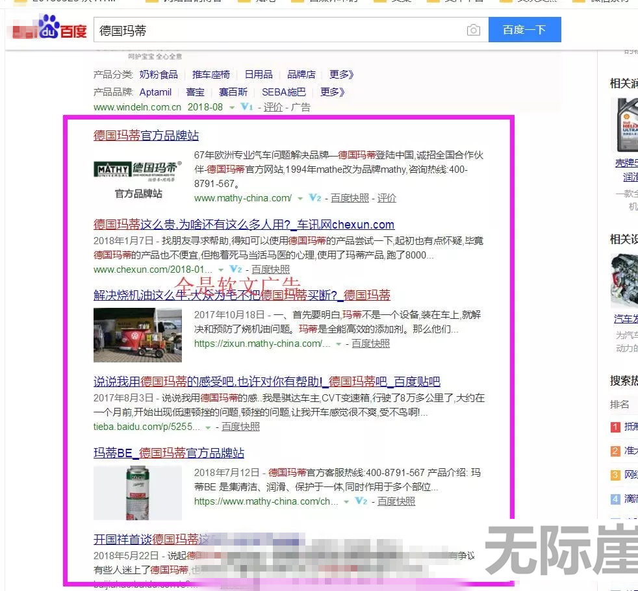Click the 百度一下 search button
Screen dimensions: 638x591
pyautogui.click(x=524, y=30)
